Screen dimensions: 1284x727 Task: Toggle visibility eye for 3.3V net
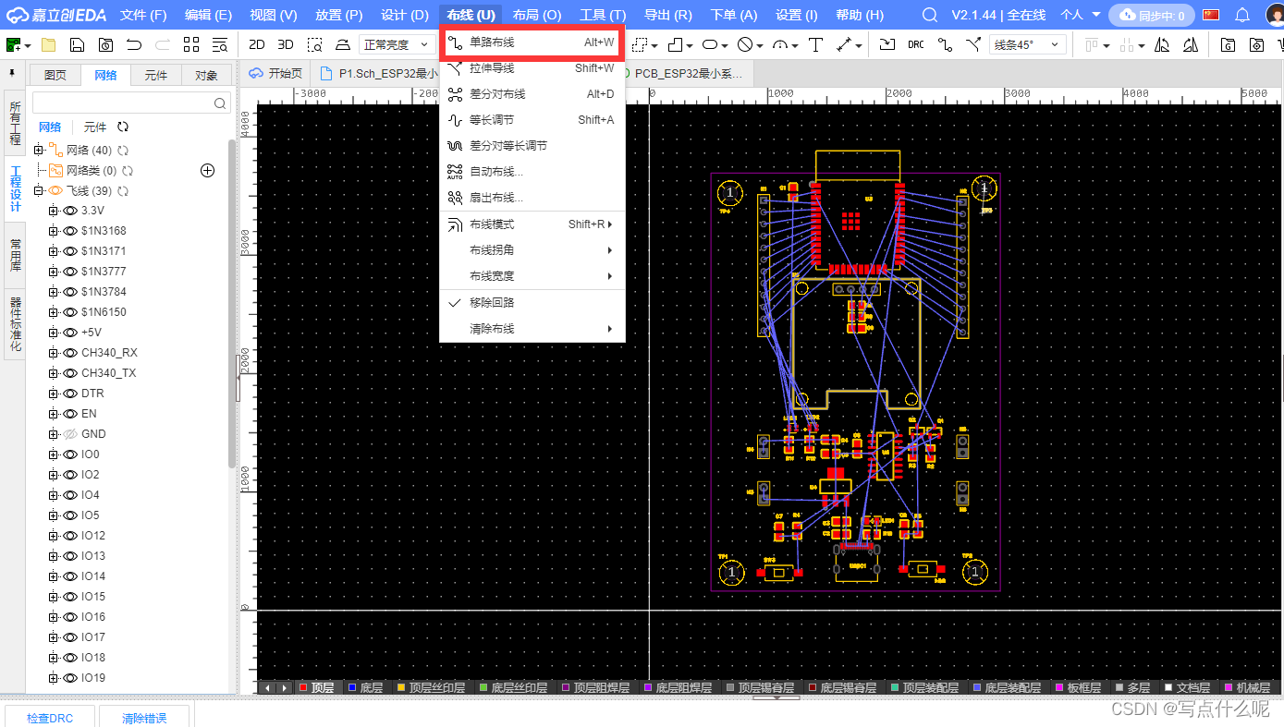(69, 211)
